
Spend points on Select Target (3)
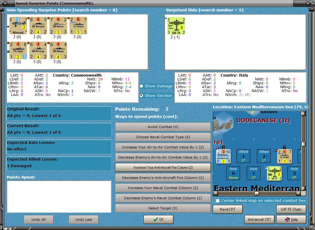point(163,208)
